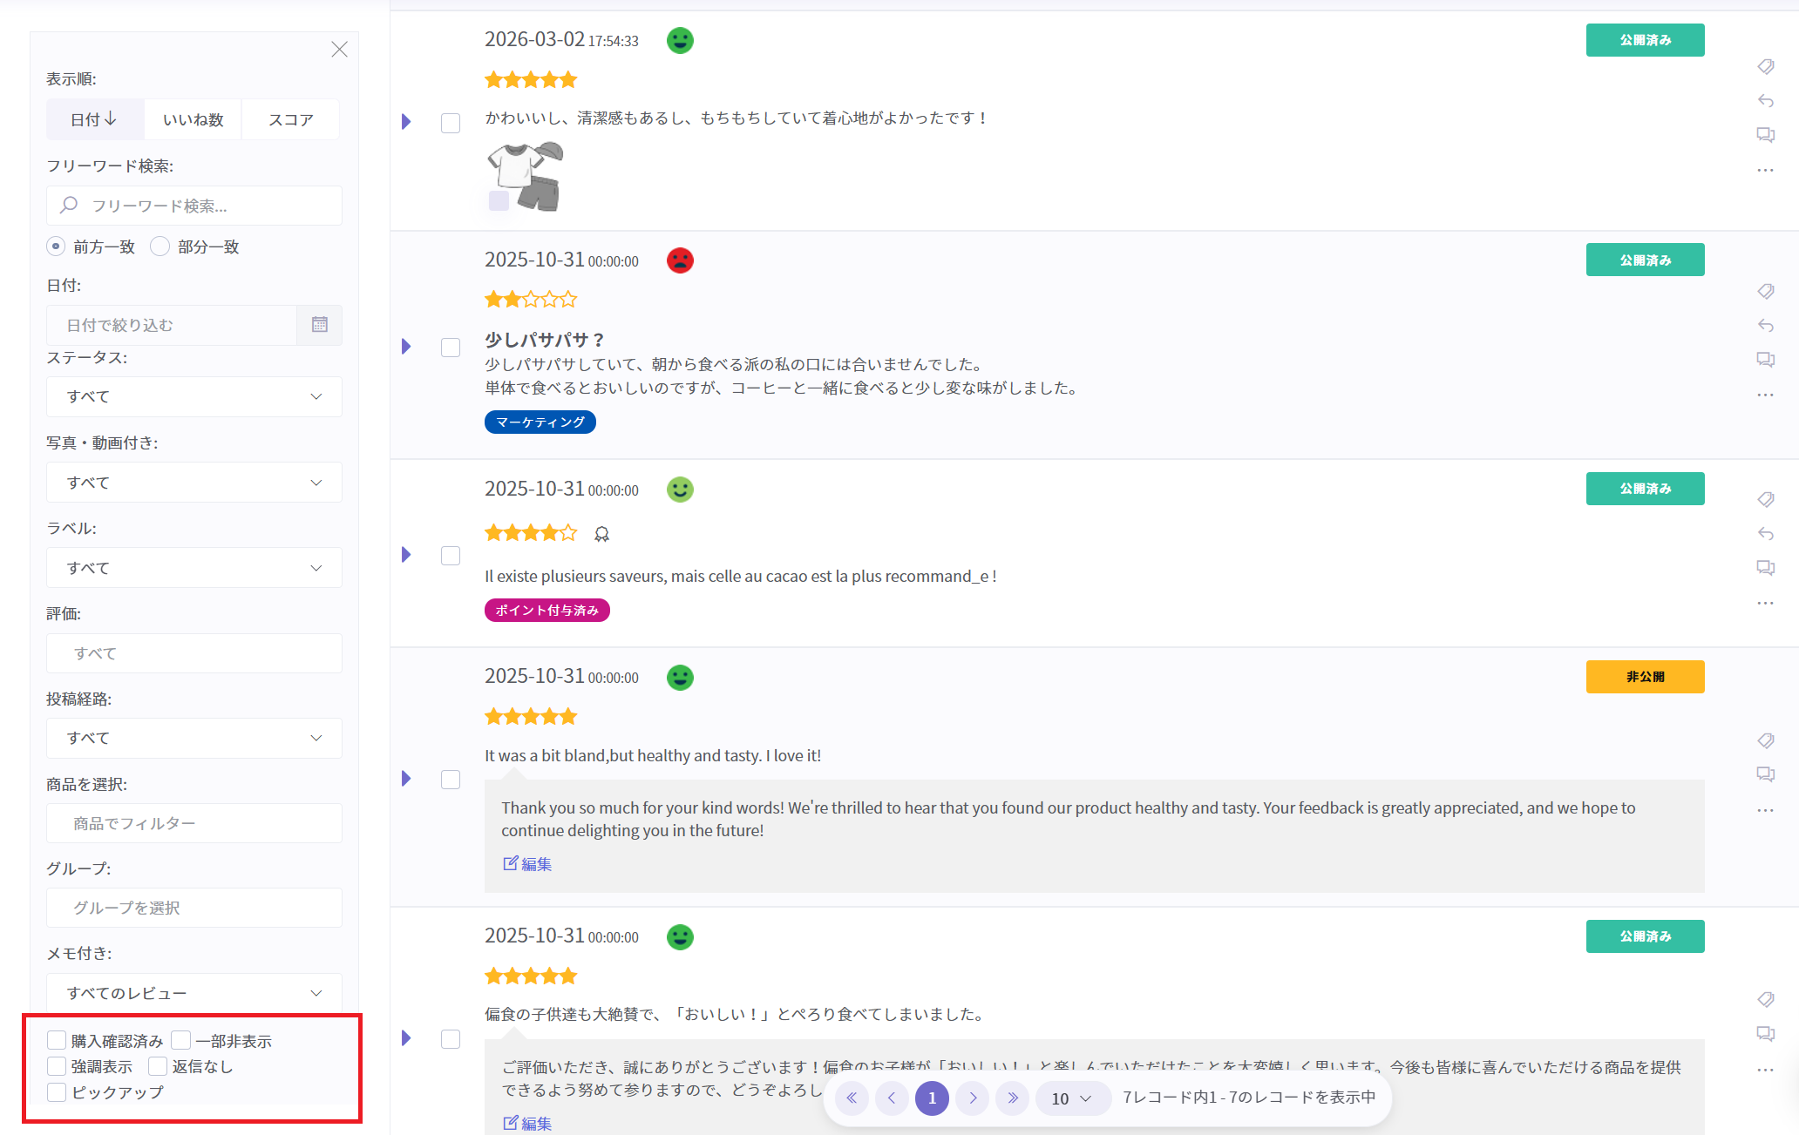
Task: Click the badge icon beside the four-star rating
Action: coord(601,534)
